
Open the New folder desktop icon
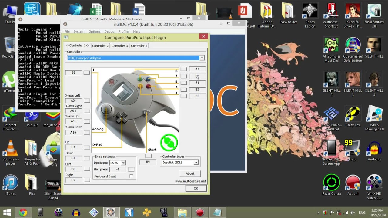point(289,14)
